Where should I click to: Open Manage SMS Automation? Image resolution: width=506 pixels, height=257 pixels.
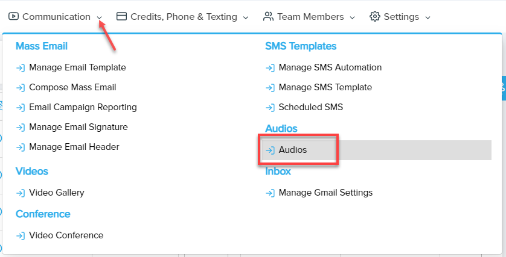tap(330, 67)
